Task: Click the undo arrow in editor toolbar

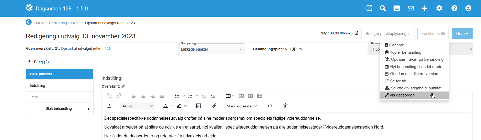Action: [x=109, y=96]
